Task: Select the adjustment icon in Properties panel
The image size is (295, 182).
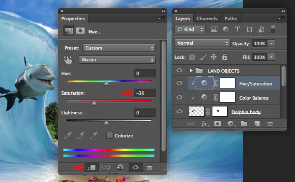Action: coord(69,31)
